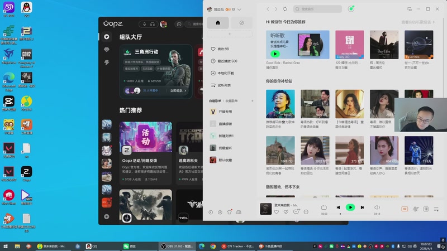Select the diamond icon in Oopz sidebar

click(107, 50)
